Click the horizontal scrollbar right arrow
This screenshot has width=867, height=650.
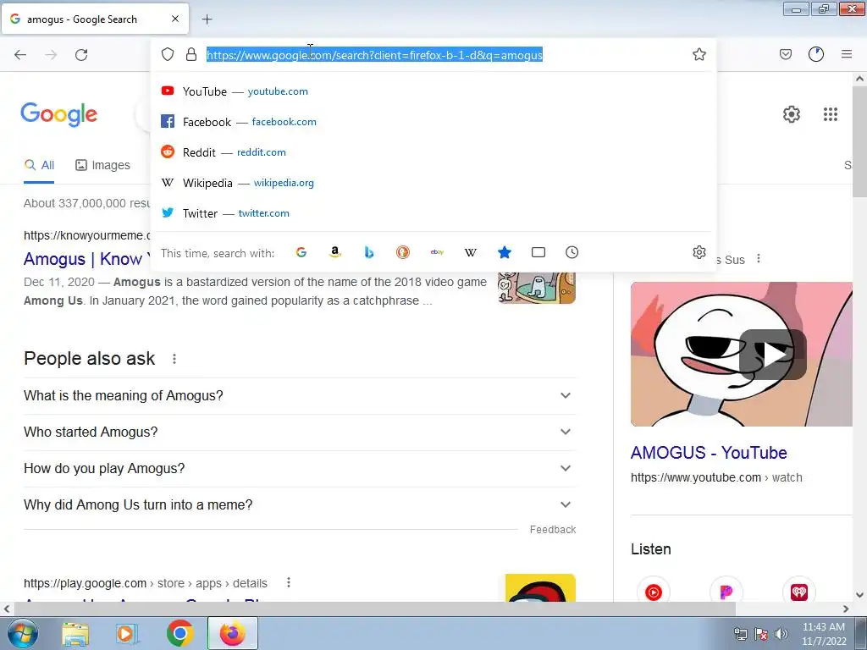pos(846,609)
